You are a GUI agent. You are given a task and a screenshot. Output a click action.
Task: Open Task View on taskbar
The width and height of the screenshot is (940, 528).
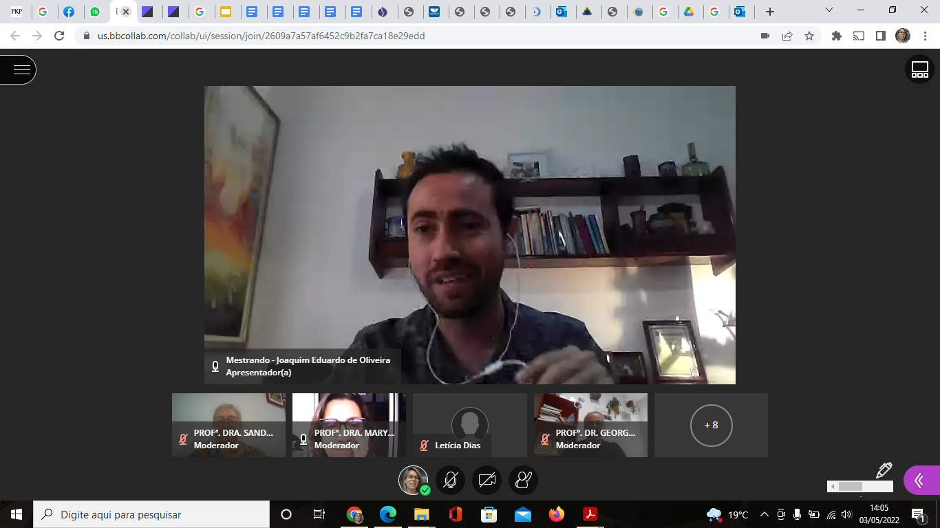(319, 514)
